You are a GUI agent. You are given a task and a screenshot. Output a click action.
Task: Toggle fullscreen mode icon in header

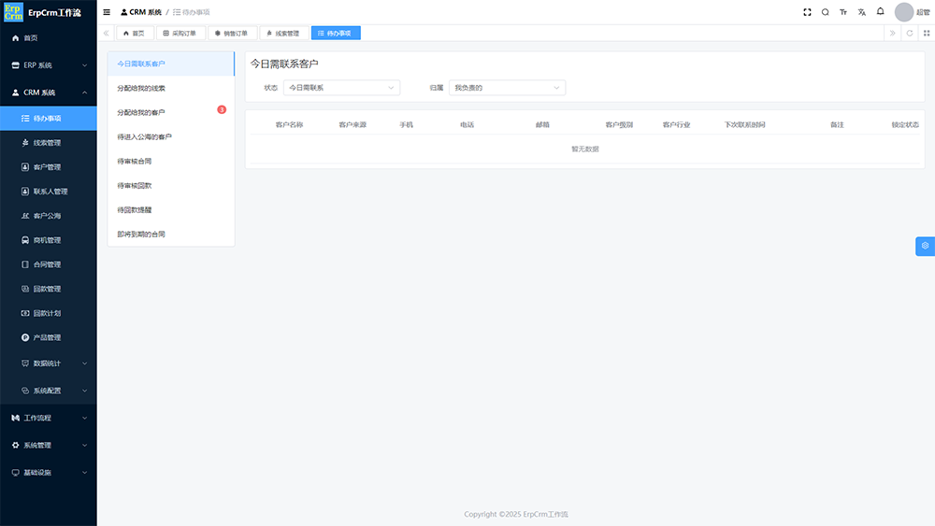click(x=808, y=12)
